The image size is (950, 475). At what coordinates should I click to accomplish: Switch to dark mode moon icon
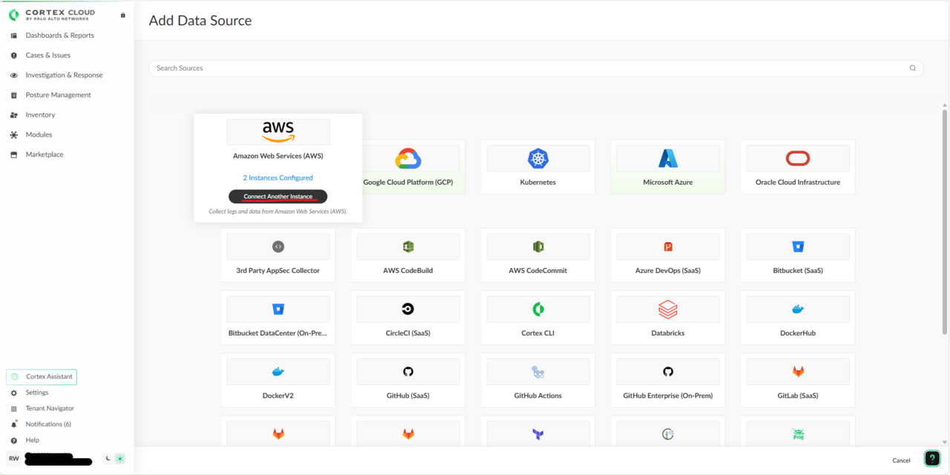coord(108,459)
